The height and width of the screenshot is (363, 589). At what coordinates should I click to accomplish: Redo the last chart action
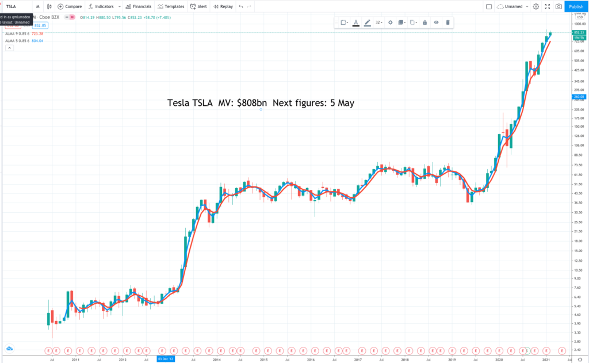click(249, 6)
